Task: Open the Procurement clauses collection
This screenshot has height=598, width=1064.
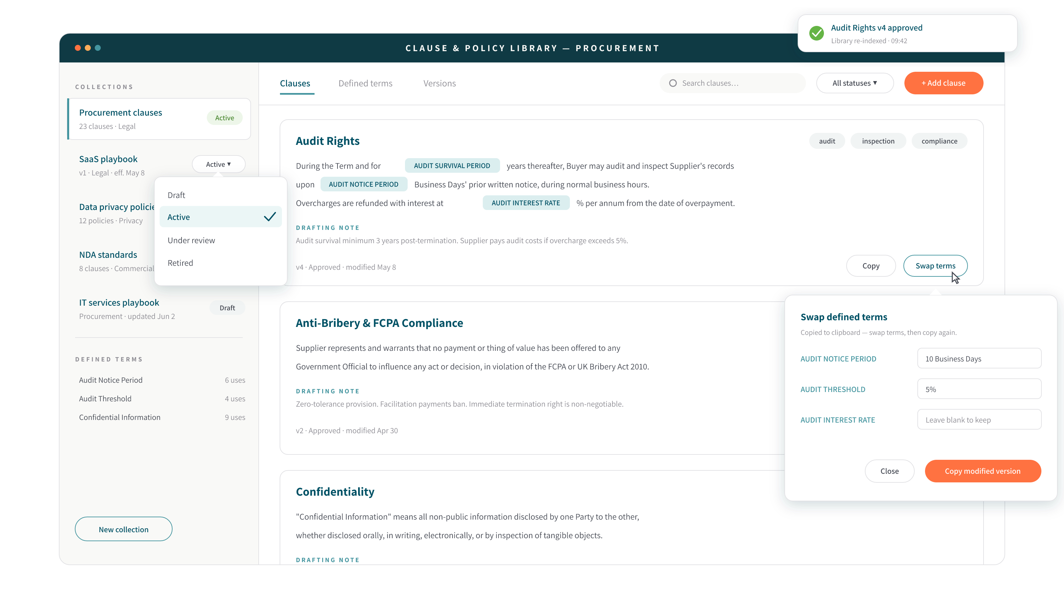Action: pos(159,119)
